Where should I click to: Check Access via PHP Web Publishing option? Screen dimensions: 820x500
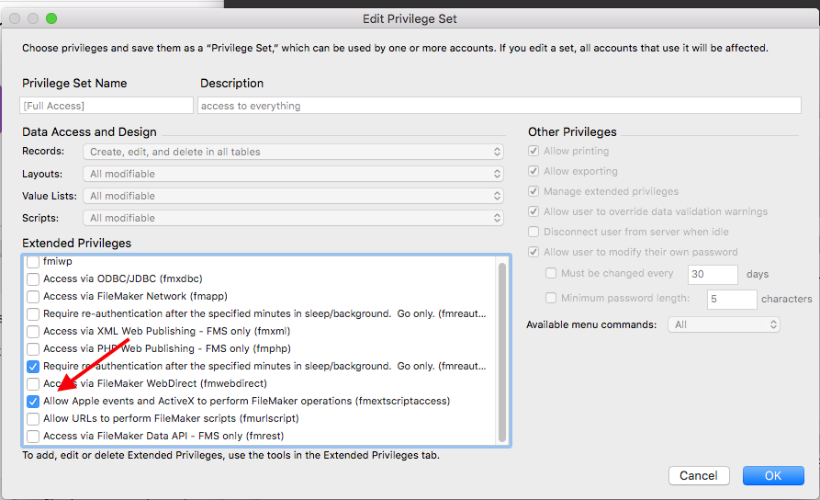[x=33, y=348]
